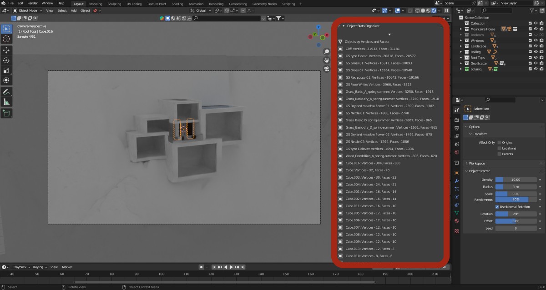The height and width of the screenshot is (290, 546).
Task: Play the animation forward
Action: coord(232,267)
